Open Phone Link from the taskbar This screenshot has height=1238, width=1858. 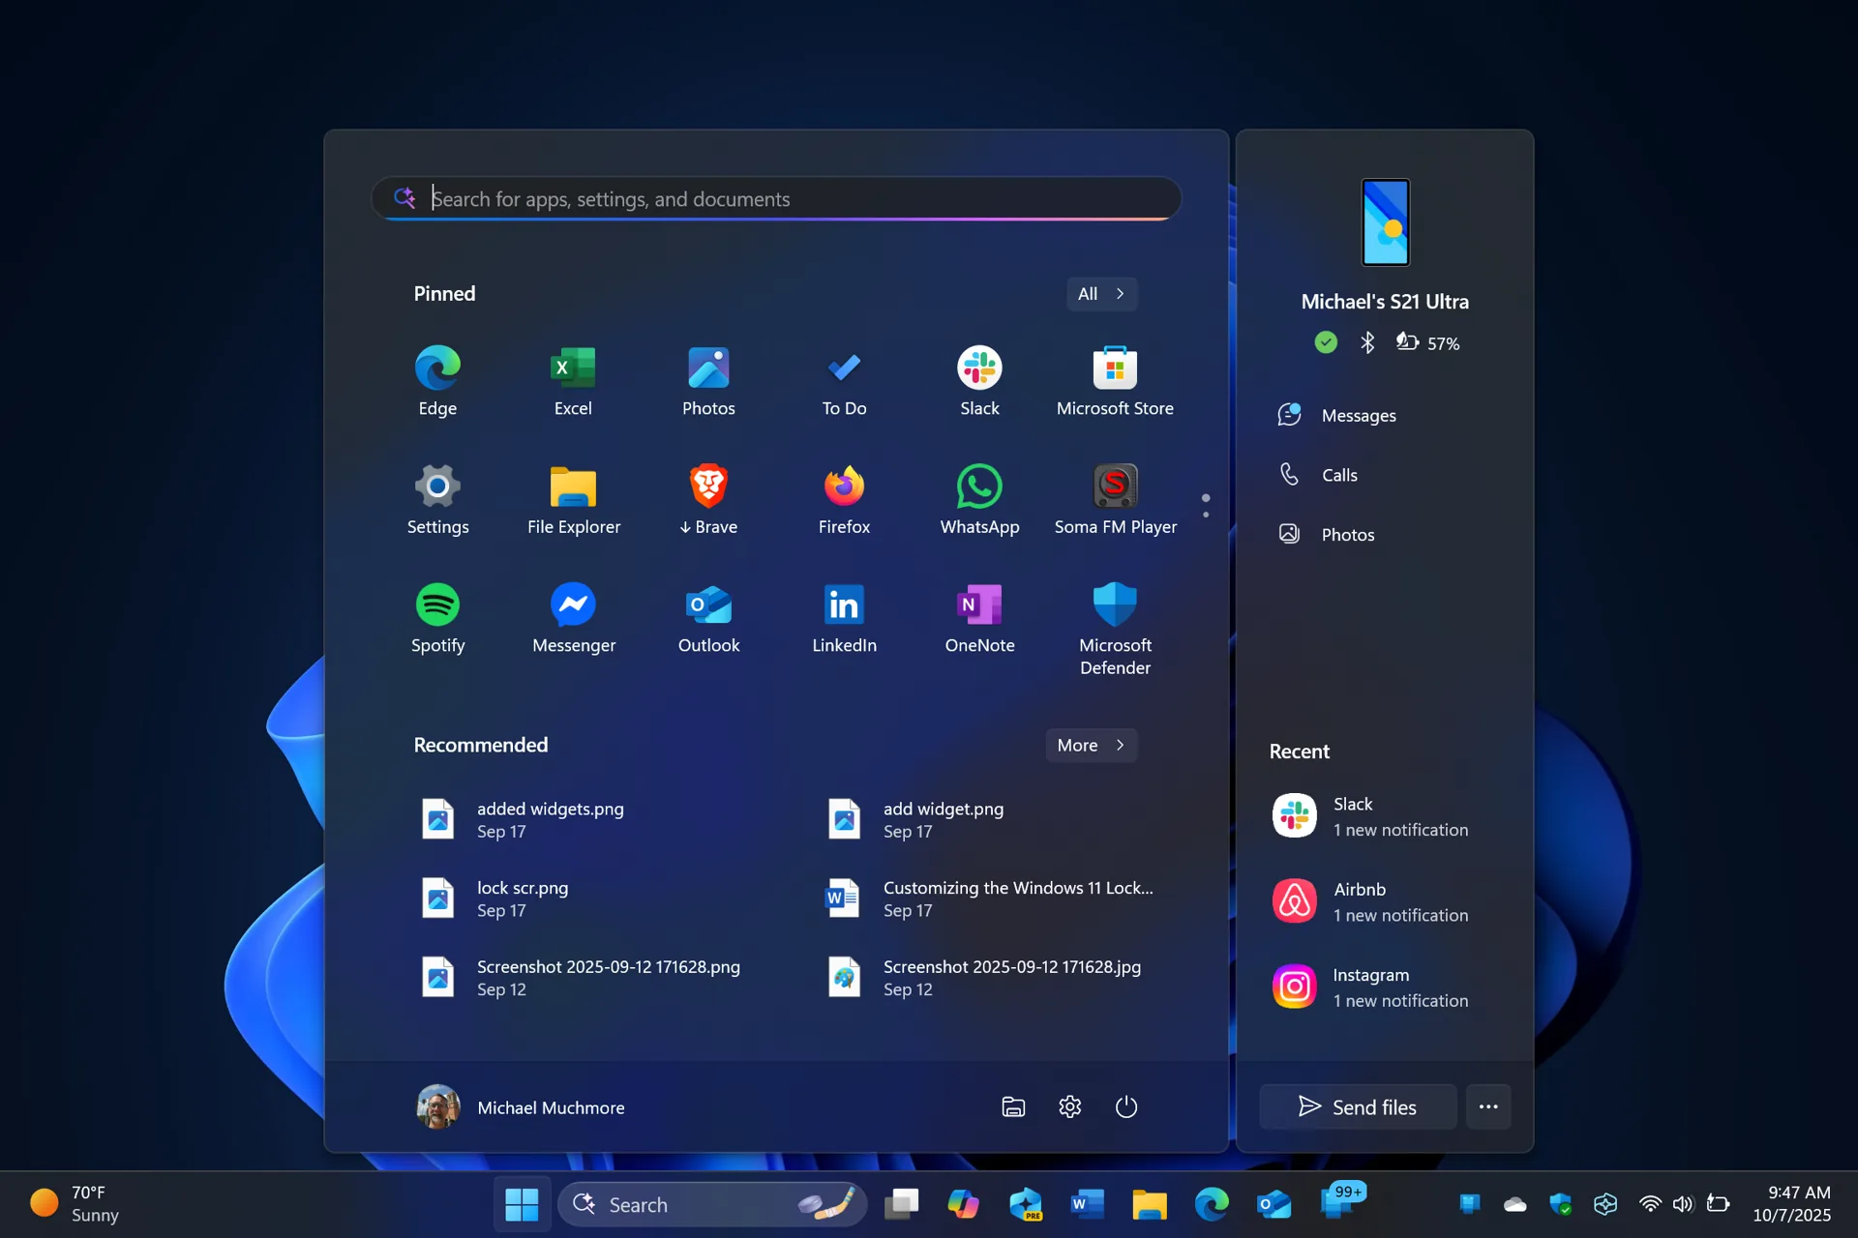point(1341,1203)
